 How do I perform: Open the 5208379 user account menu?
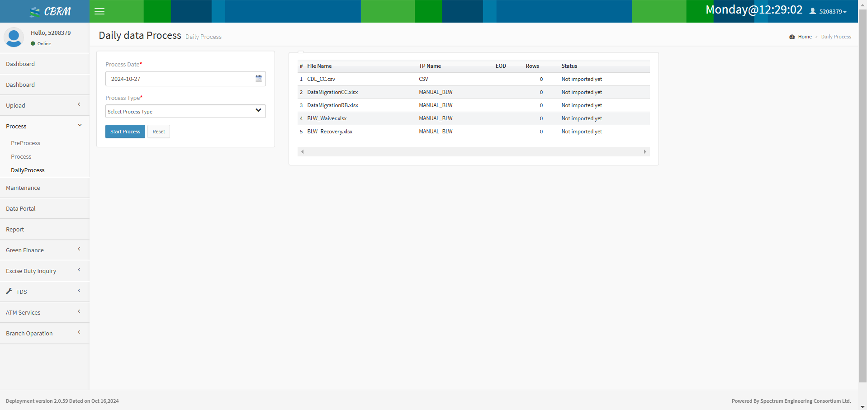[828, 11]
